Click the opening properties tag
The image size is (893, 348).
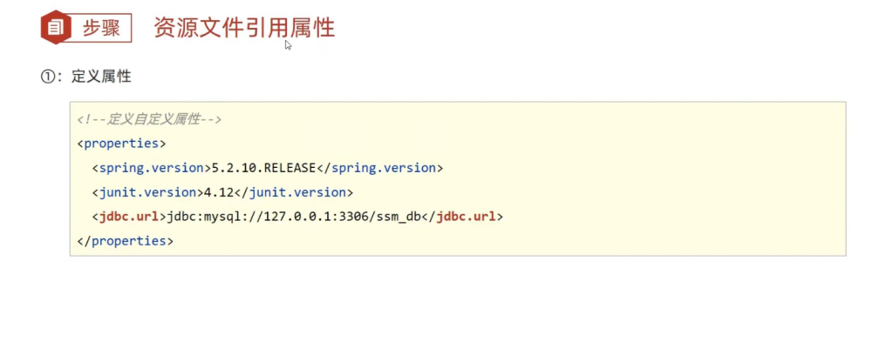click(x=121, y=144)
